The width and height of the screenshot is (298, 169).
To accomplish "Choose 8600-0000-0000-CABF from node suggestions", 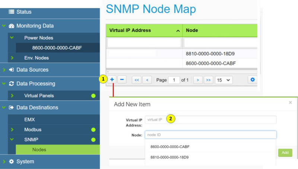I will (x=170, y=147).
